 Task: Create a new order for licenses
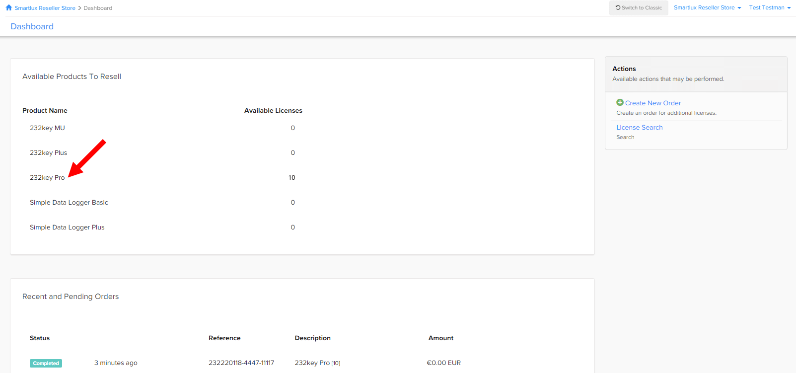pyautogui.click(x=653, y=103)
